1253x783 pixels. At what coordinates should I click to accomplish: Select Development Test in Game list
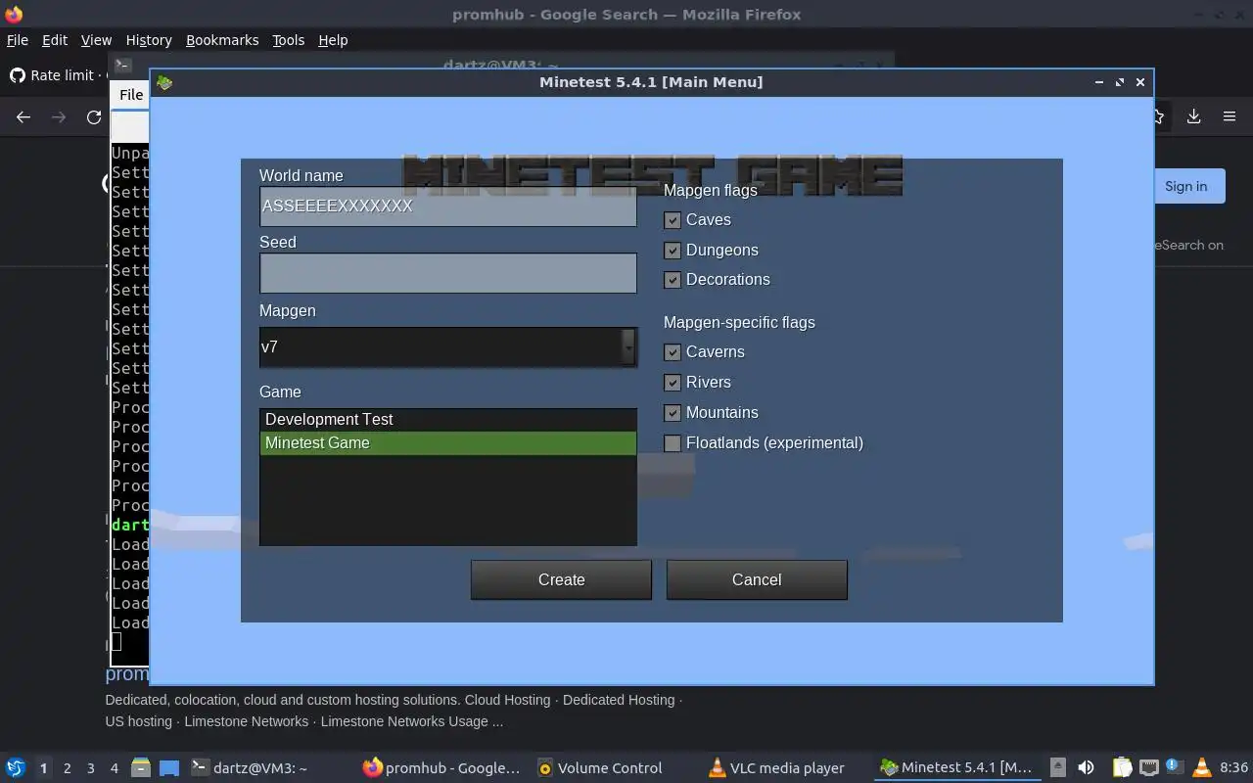(x=448, y=420)
